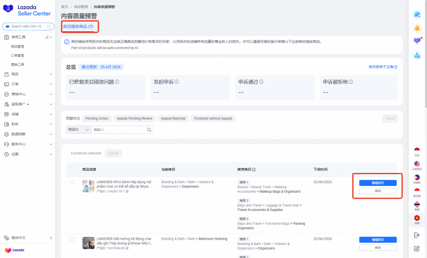Click the Search with Ctrl + K box
Image resolution: width=427 pixels, height=258 pixels.
point(28,27)
